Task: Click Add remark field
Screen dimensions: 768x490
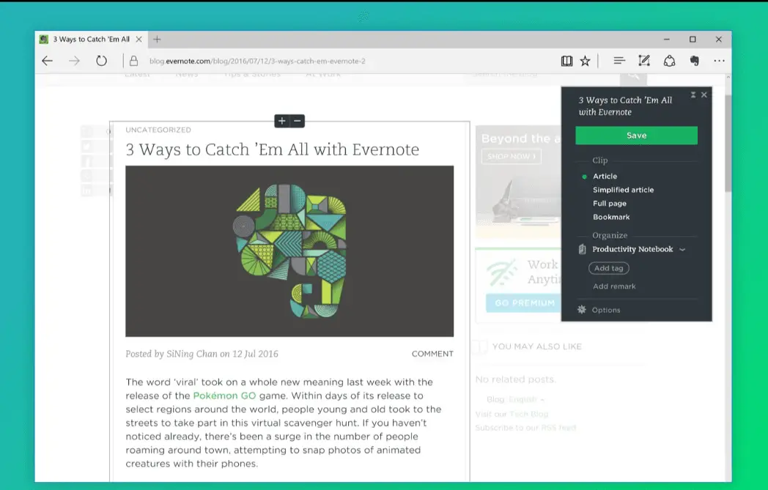Action: pos(614,286)
